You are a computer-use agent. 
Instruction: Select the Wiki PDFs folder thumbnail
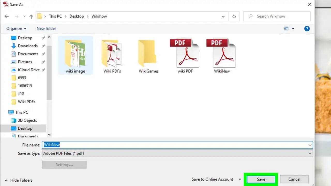[112, 57]
